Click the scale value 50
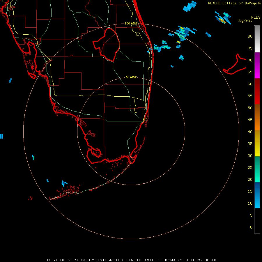Image resolution: width=262 pixels, height=262 pixels. 250,108
